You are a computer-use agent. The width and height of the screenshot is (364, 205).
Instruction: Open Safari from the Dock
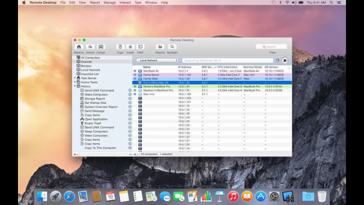tap(69, 196)
